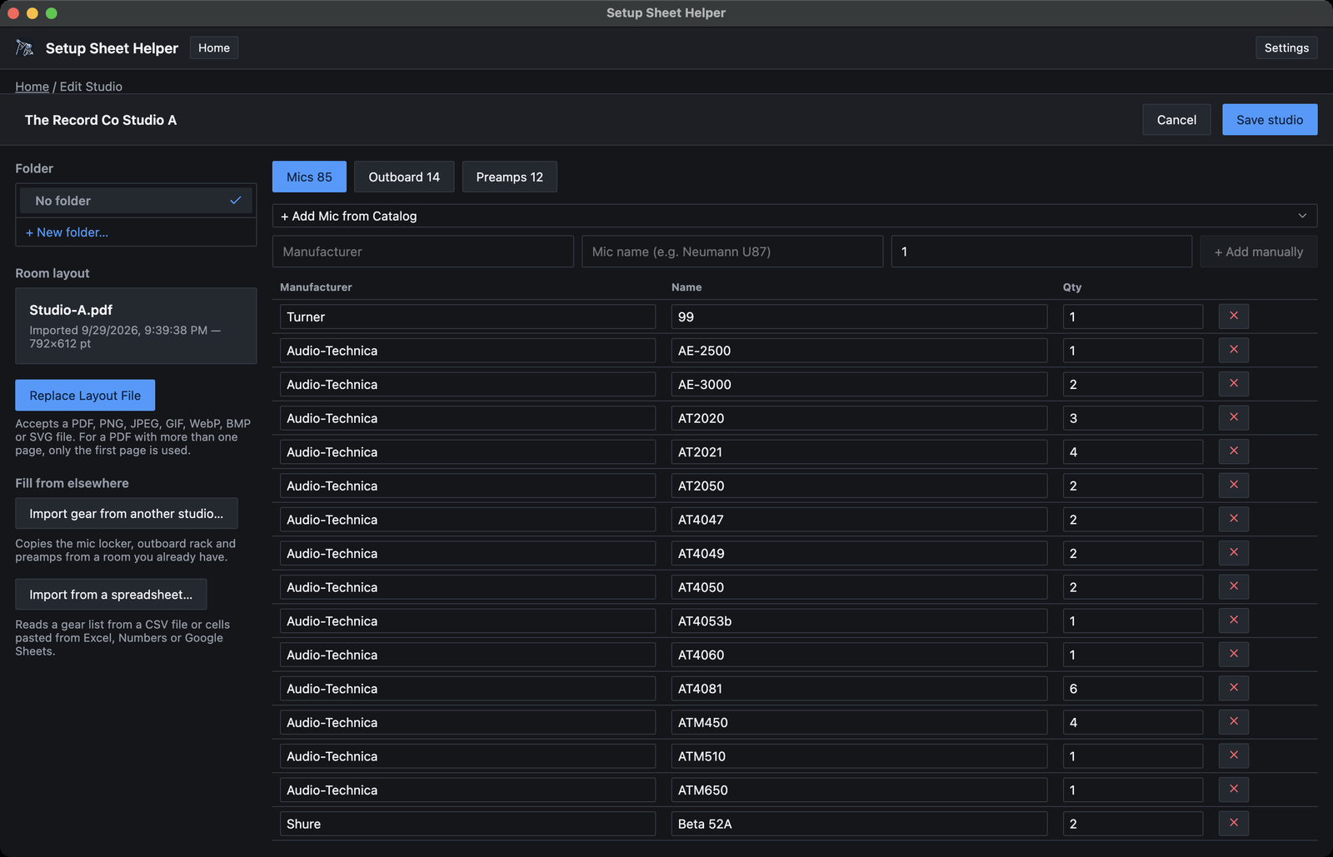Click the Setup Sheet Helper logo icon
Image resolution: width=1333 pixels, height=857 pixels.
pyautogui.click(x=25, y=48)
